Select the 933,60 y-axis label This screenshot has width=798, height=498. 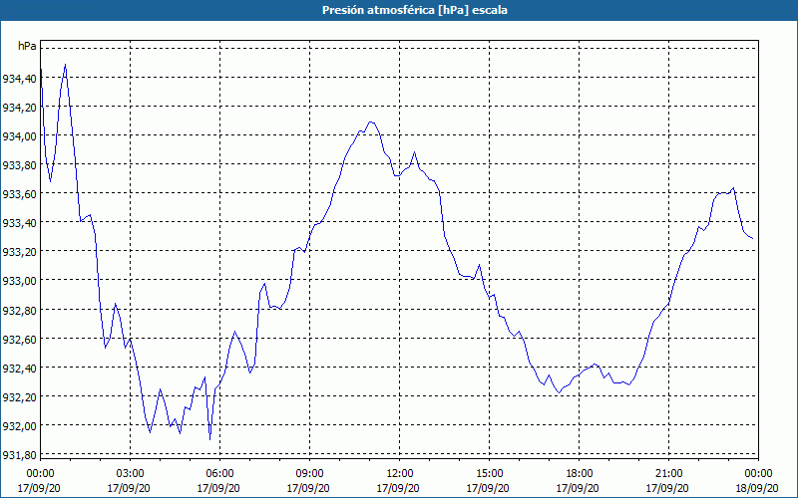click(x=19, y=194)
